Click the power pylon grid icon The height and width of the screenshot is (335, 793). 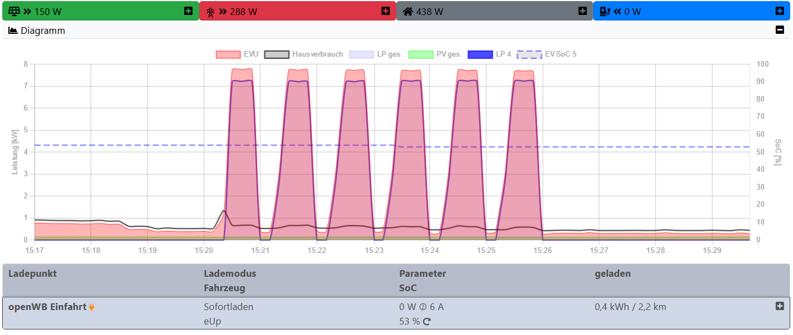coord(210,12)
